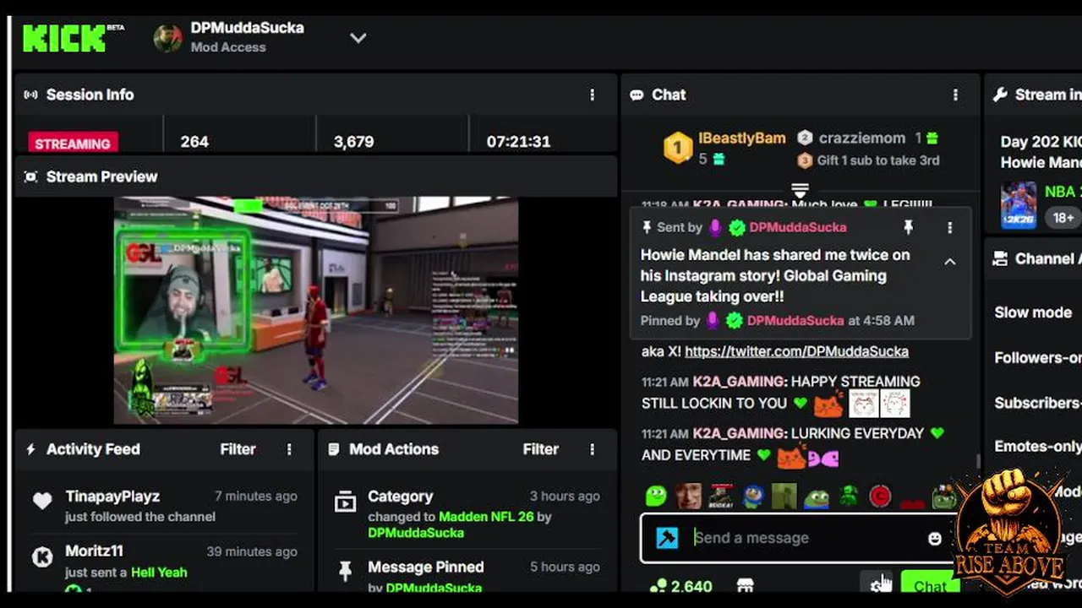The height and width of the screenshot is (608, 1082).
Task: Click the Stream Preview panel icon
Action: (31, 176)
